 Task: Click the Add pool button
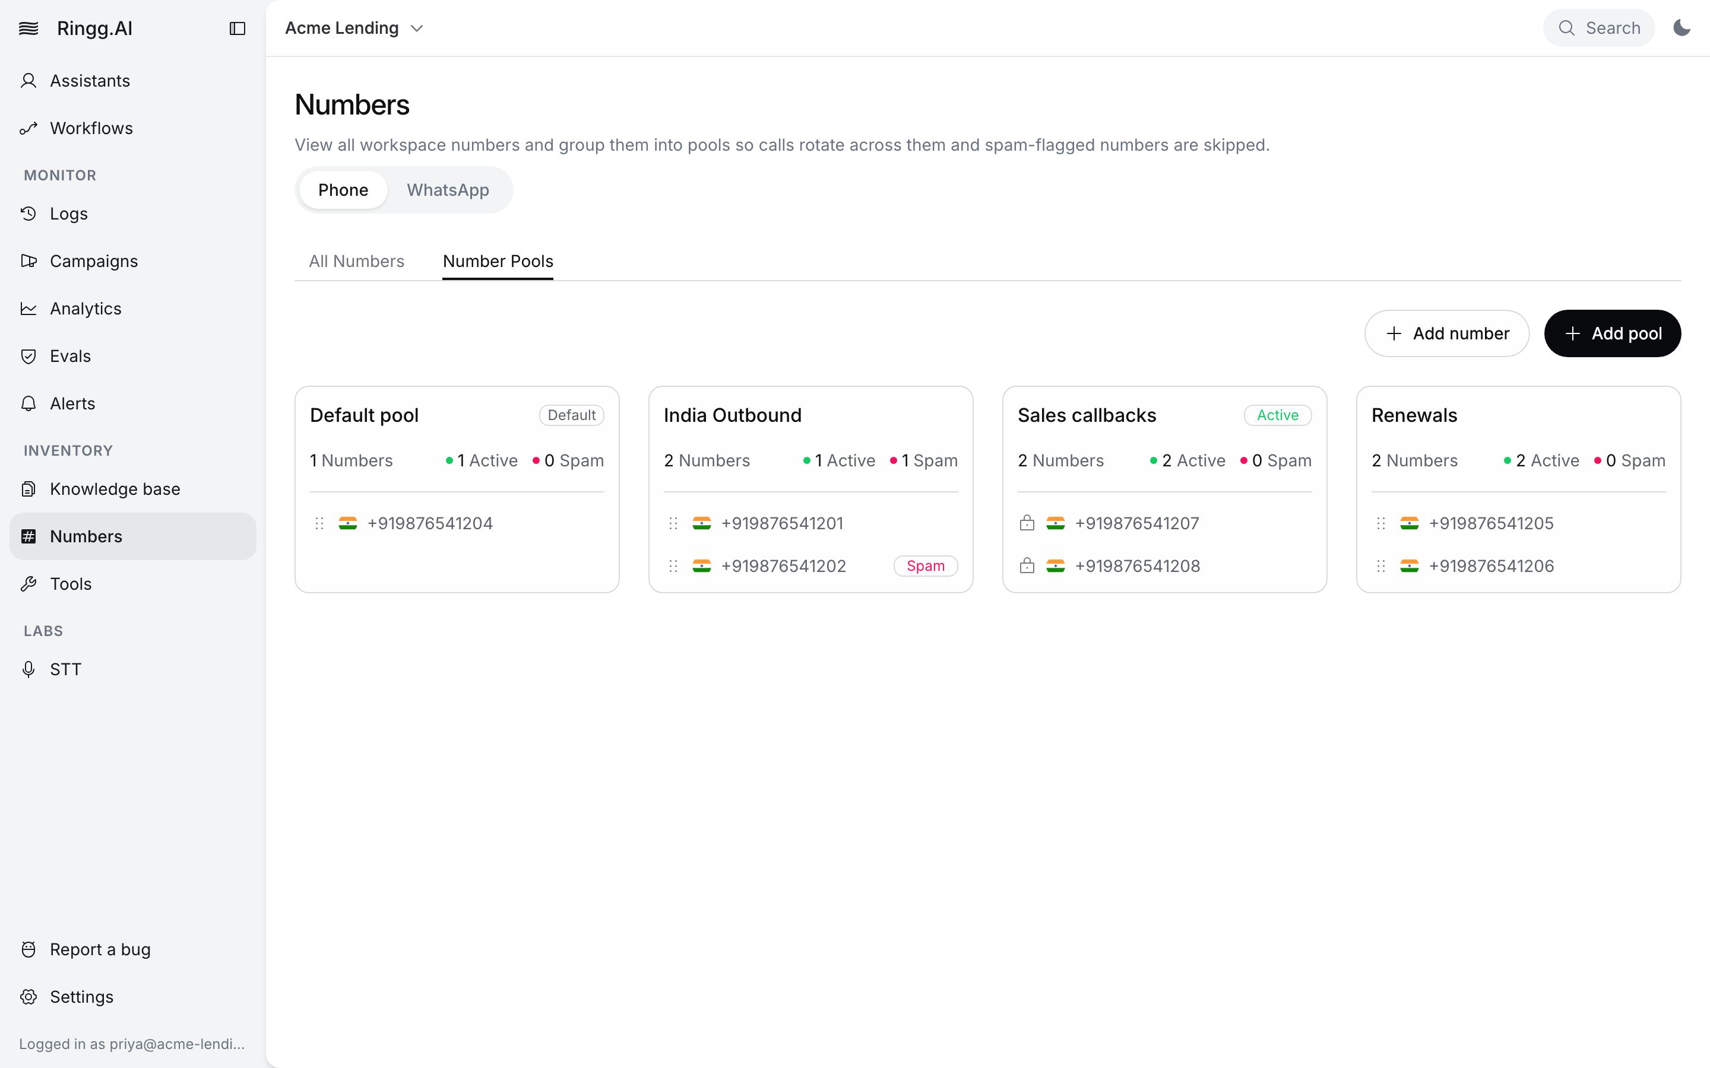1613,333
